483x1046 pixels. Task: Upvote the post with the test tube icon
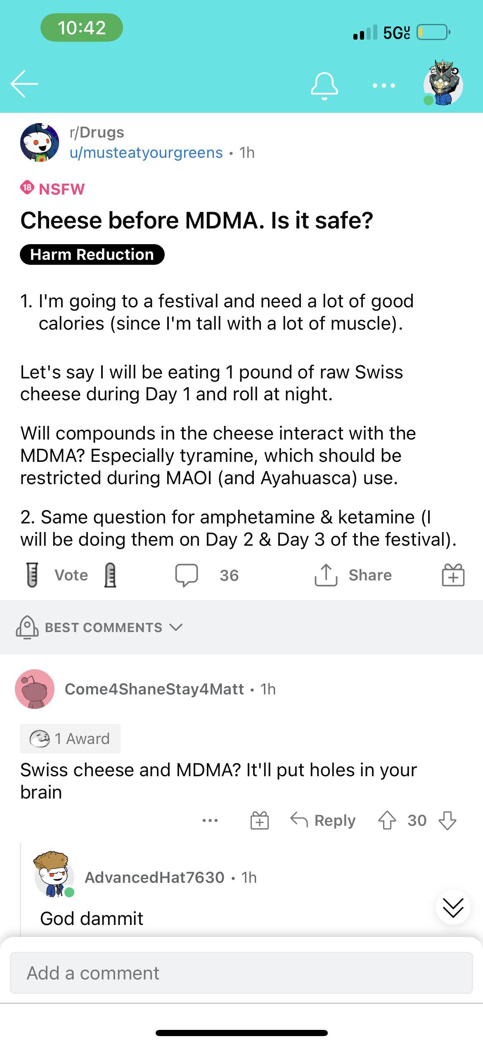click(32, 575)
